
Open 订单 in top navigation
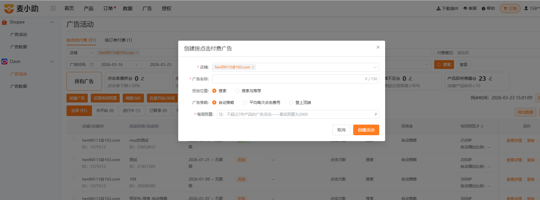point(108,9)
